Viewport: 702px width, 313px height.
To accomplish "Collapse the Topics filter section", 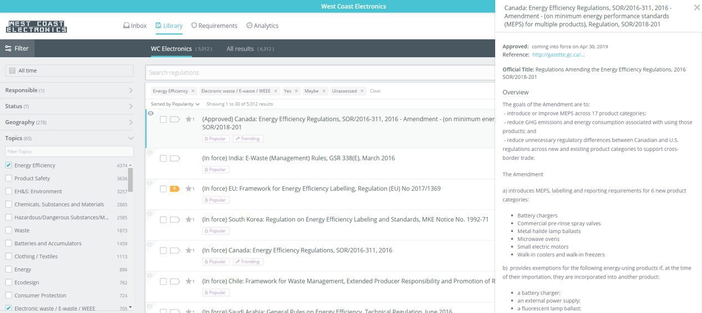I will (x=69, y=138).
